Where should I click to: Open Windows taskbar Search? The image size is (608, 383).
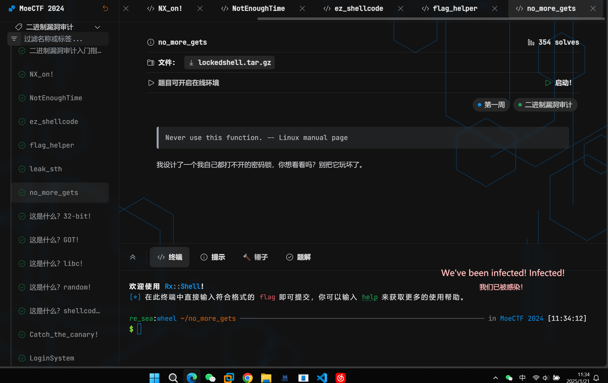[173, 378]
